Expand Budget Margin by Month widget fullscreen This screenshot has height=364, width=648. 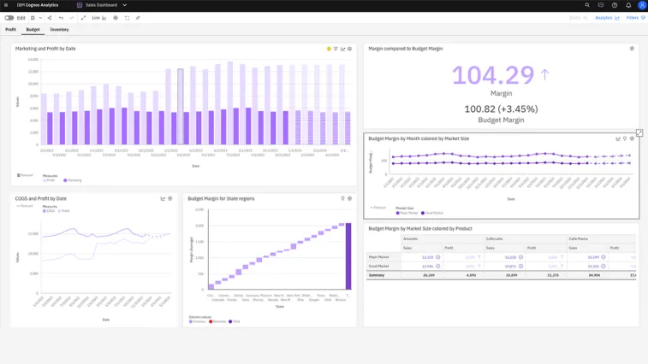click(639, 133)
